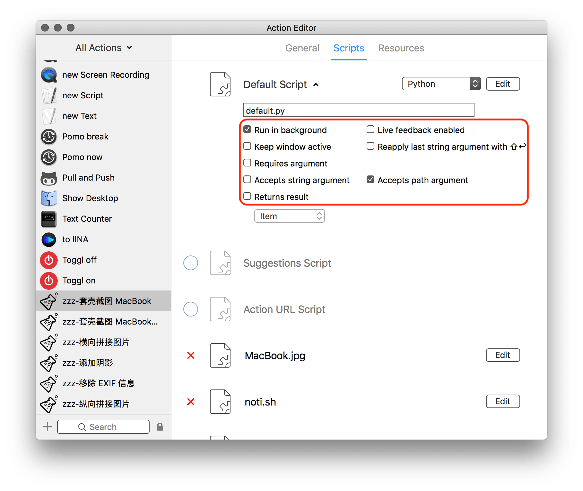Click the red X beside noti.sh
583x491 pixels.
(191, 402)
